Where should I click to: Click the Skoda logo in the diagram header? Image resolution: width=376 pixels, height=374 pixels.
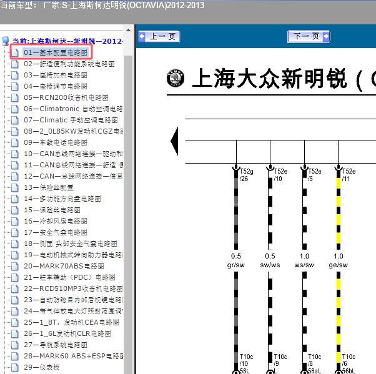tap(176, 78)
